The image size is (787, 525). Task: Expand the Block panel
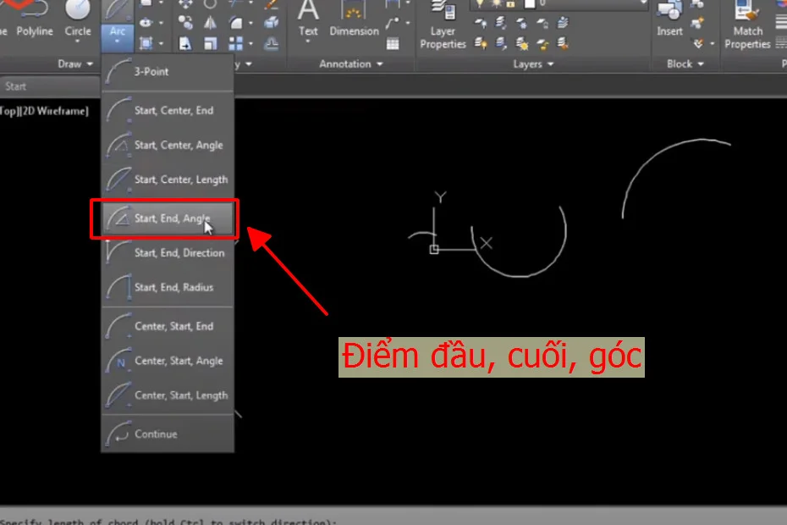click(685, 64)
